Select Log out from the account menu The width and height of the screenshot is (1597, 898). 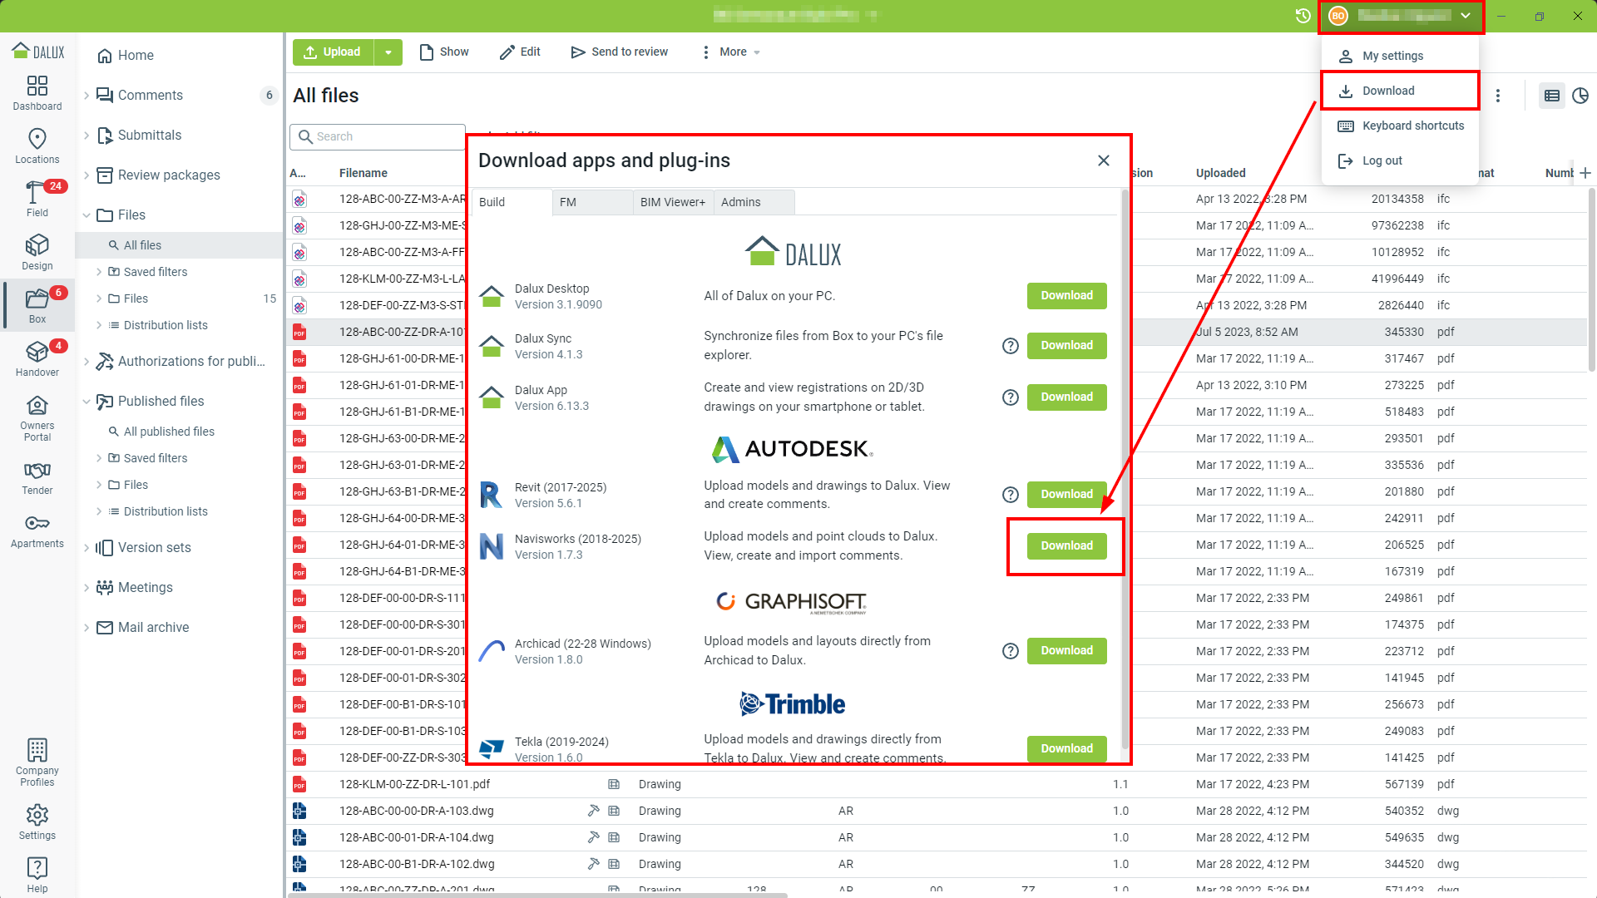click(x=1381, y=160)
